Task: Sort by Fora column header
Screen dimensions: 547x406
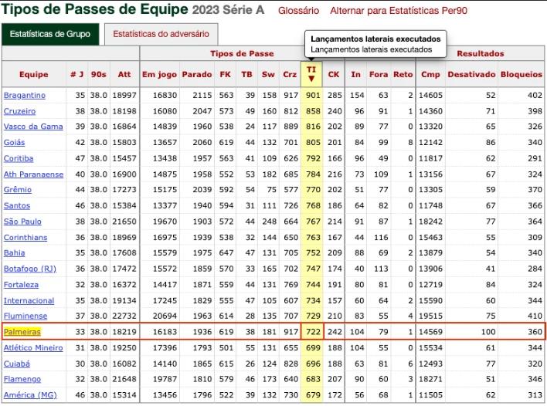Action: [x=379, y=75]
